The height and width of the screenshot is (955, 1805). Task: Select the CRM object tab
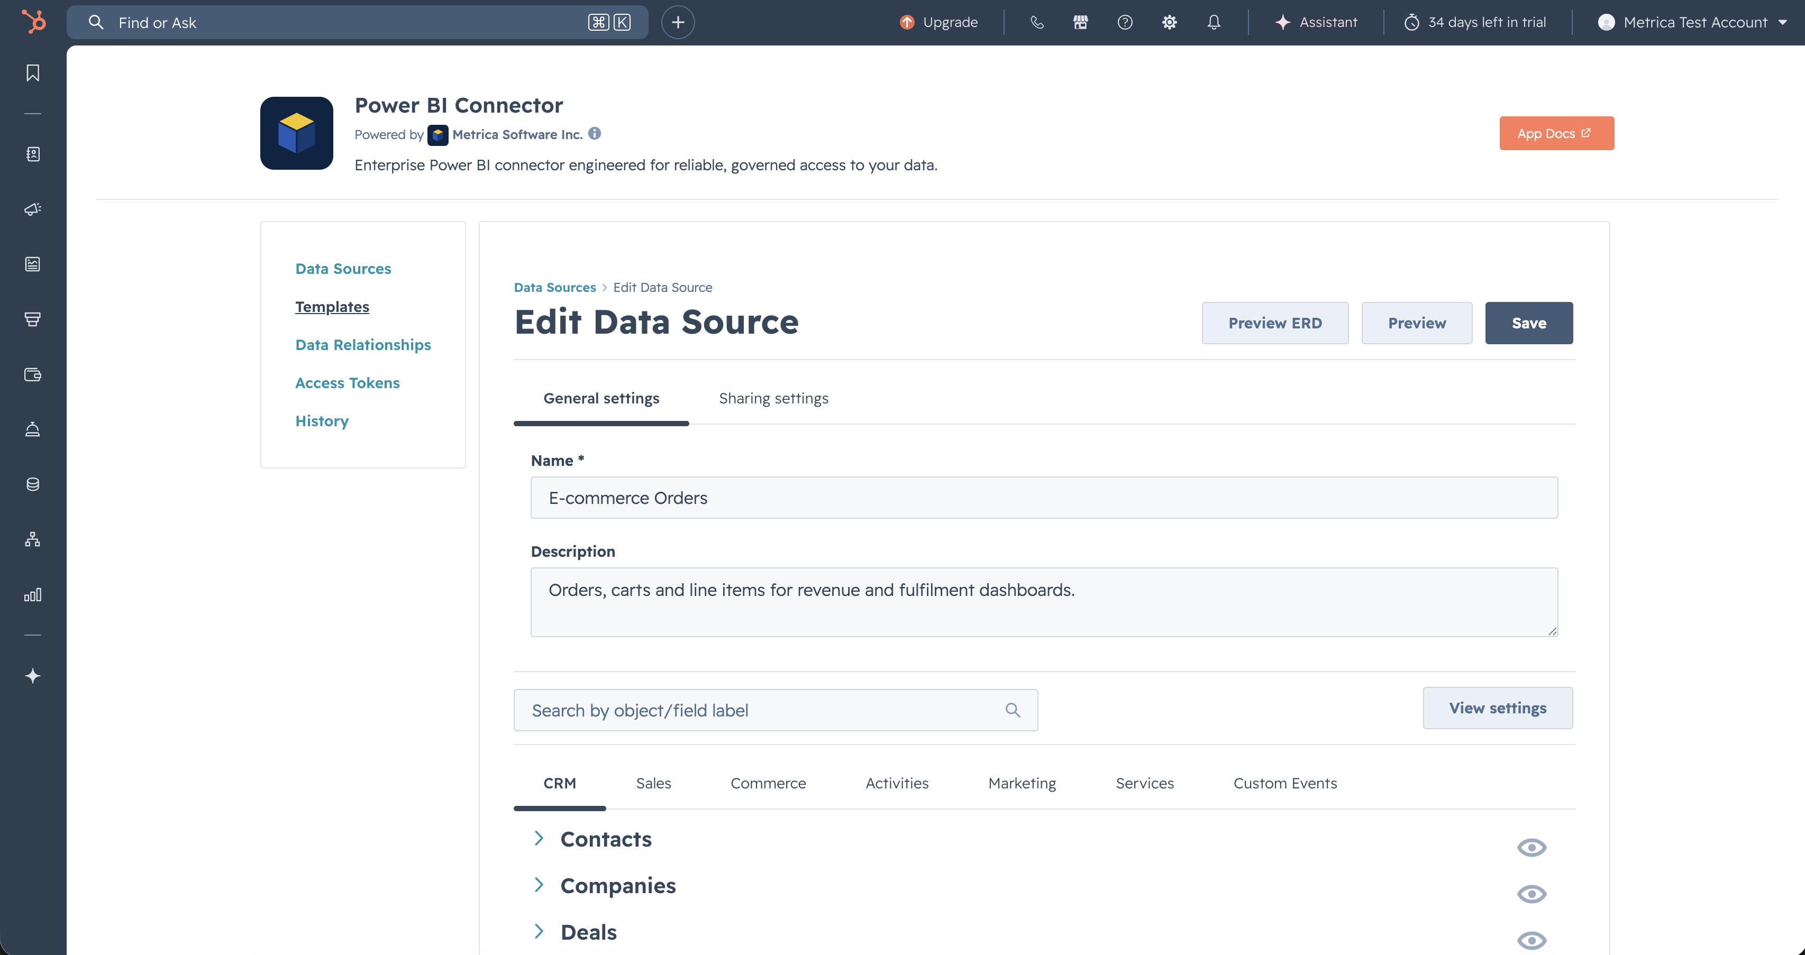pyautogui.click(x=560, y=783)
